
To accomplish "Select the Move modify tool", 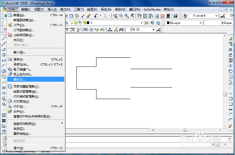I will click(x=231, y=66).
